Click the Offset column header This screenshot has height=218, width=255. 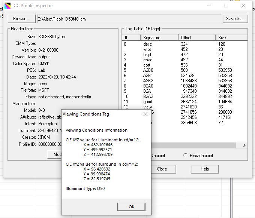point(196,38)
